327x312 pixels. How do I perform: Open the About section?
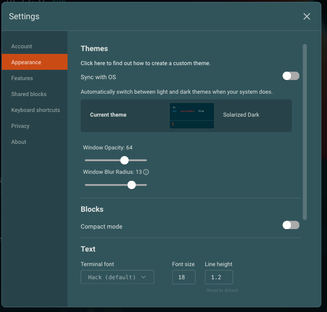(x=35, y=142)
